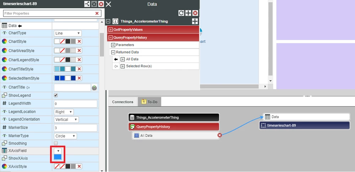Toggle the ShowLegend checkbox
Viewport: 355px width, 172px height.
pos(56,95)
